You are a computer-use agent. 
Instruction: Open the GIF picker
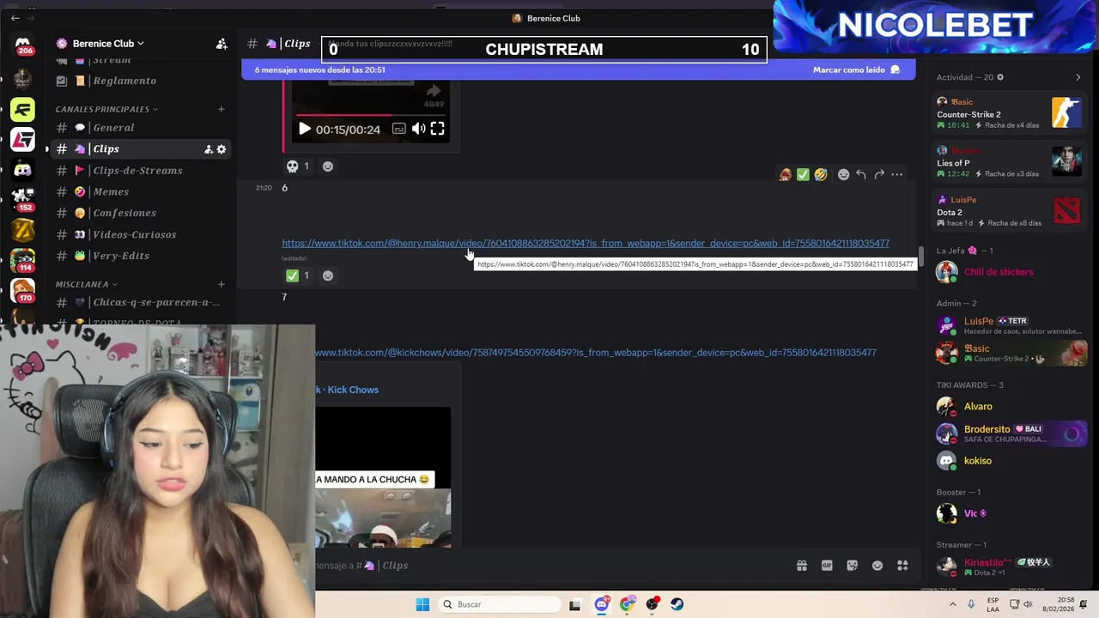827,566
